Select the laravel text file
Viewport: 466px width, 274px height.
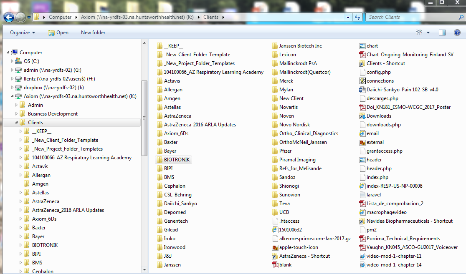click(370, 195)
